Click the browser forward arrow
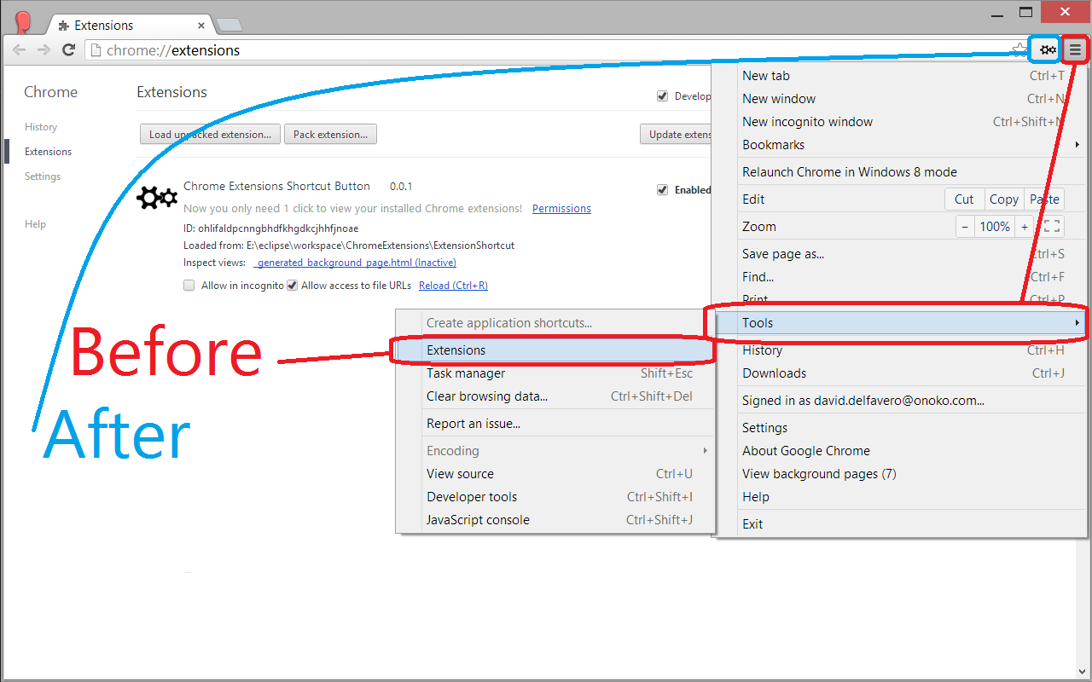The image size is (1092, 682). (x=44, y=50)
